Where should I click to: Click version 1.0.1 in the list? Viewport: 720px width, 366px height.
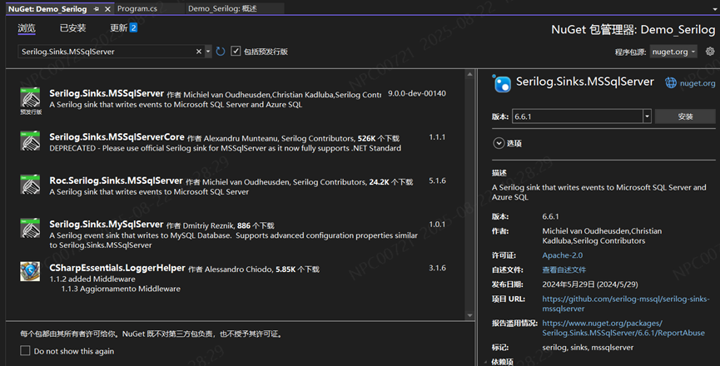point(437,224)
